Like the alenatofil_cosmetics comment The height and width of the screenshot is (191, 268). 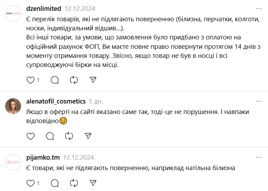31,136
